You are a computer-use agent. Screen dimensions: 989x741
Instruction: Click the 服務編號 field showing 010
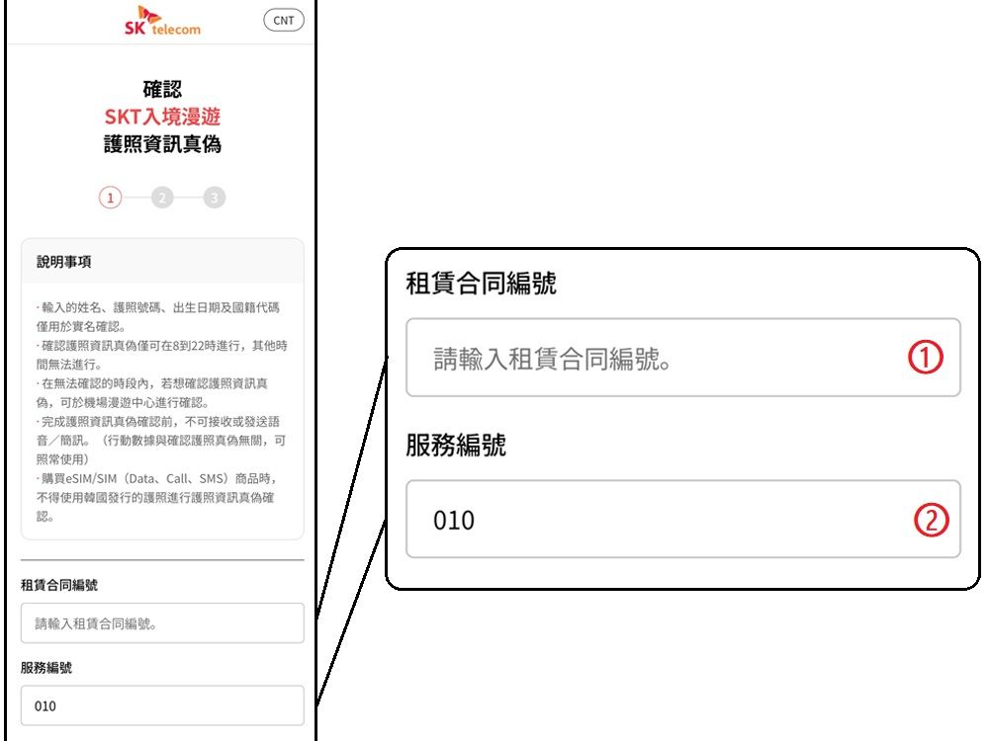[161, 705]
